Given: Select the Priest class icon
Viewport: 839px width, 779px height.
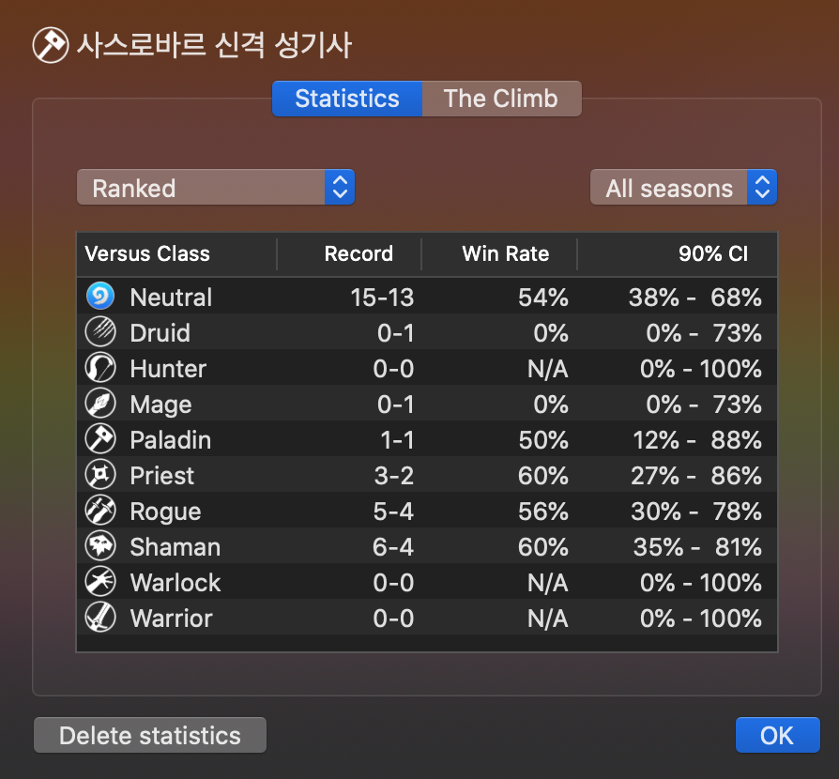Looking at the screenshot, I should (100, 475).
